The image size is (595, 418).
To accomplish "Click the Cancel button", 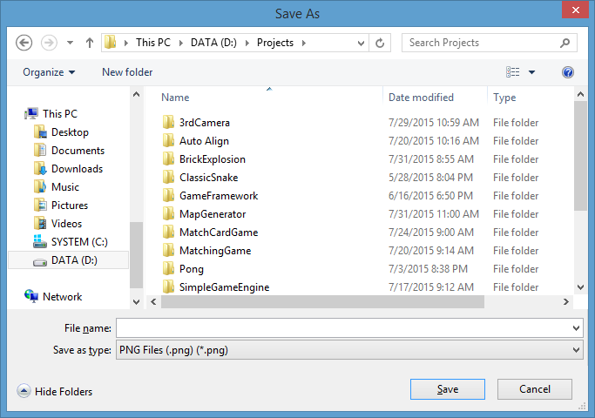I will pos(535,389).
